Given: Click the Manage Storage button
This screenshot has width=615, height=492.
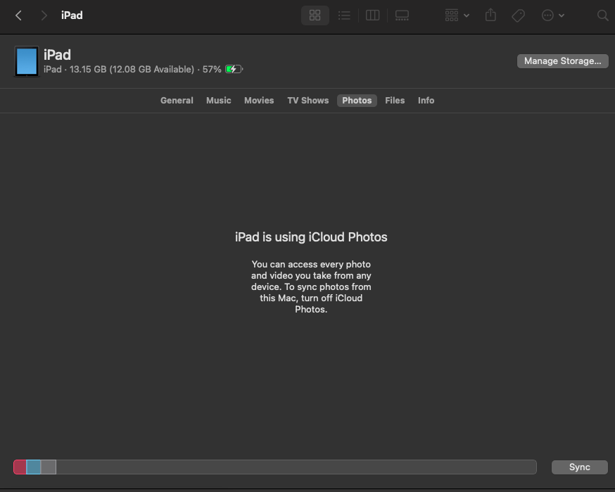Looking at the screenshot, I should pos(562,61).
